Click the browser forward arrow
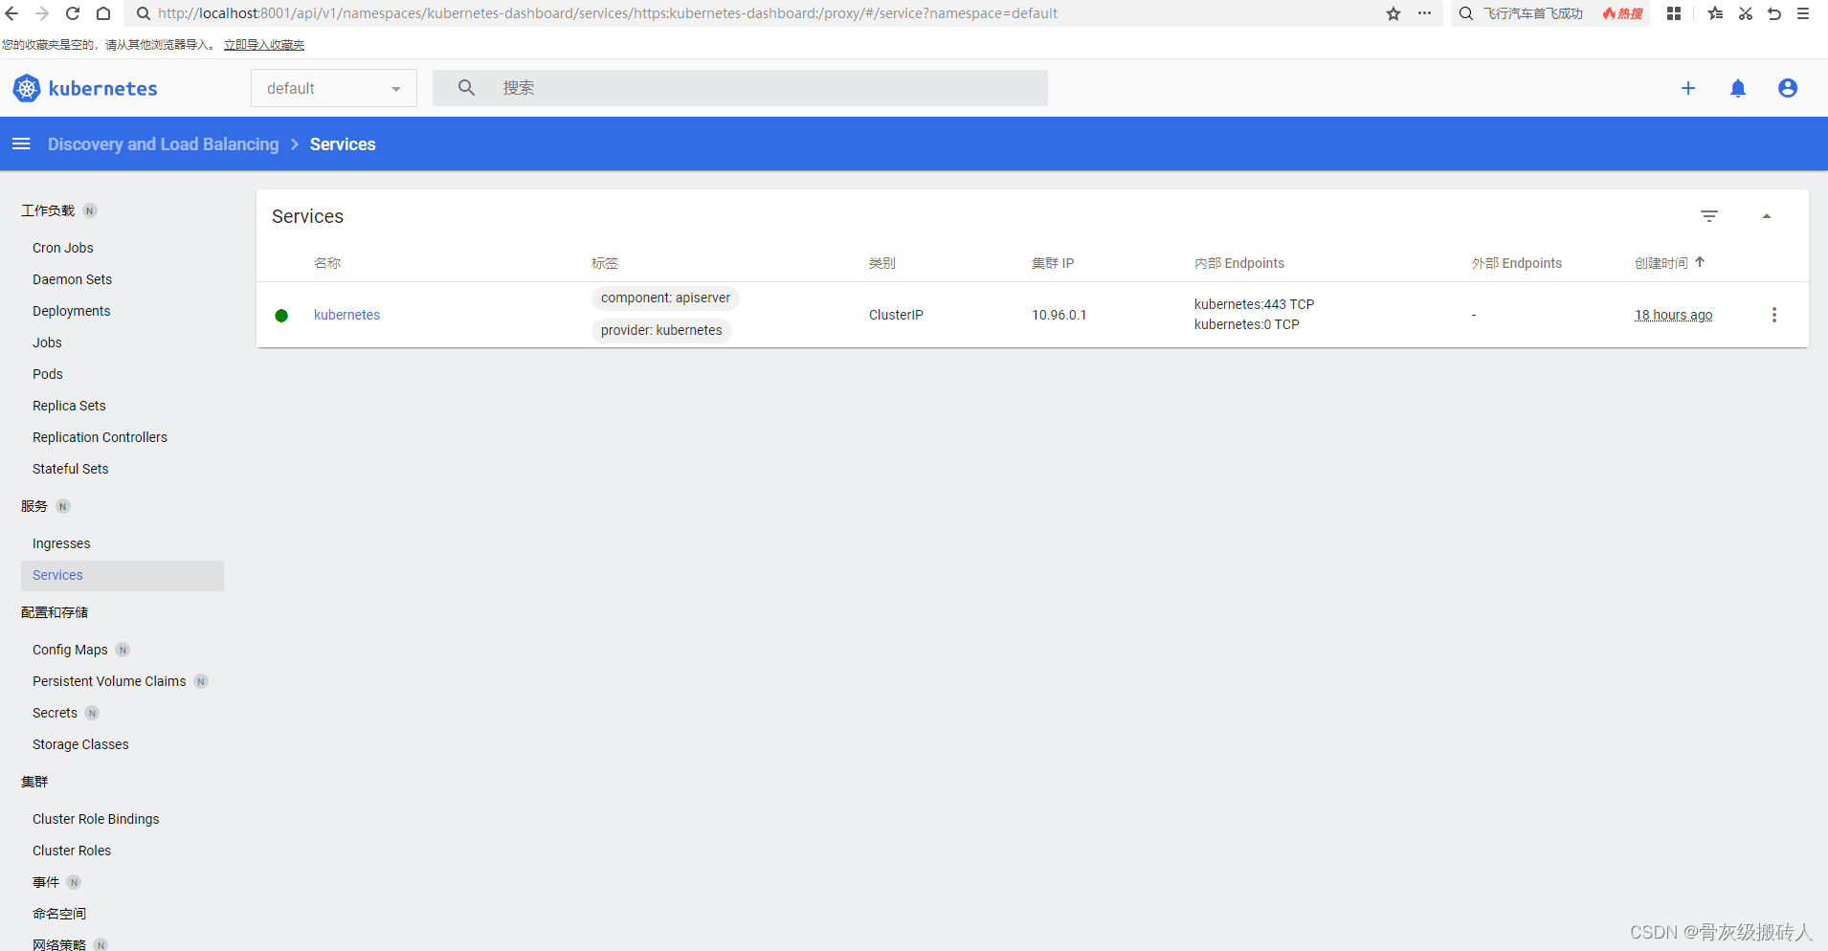 [42, 13]
